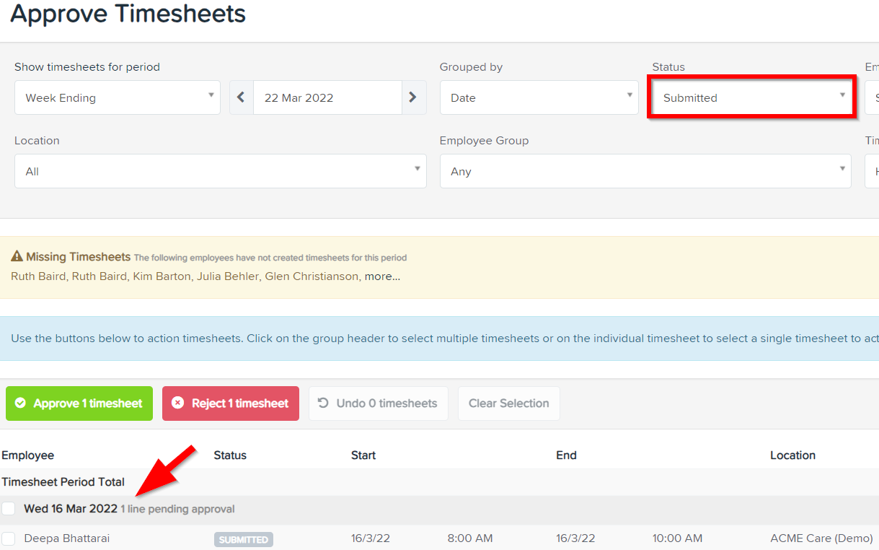
Task: Click the green checkmark icon on Approve button
Action: (19, 403)
